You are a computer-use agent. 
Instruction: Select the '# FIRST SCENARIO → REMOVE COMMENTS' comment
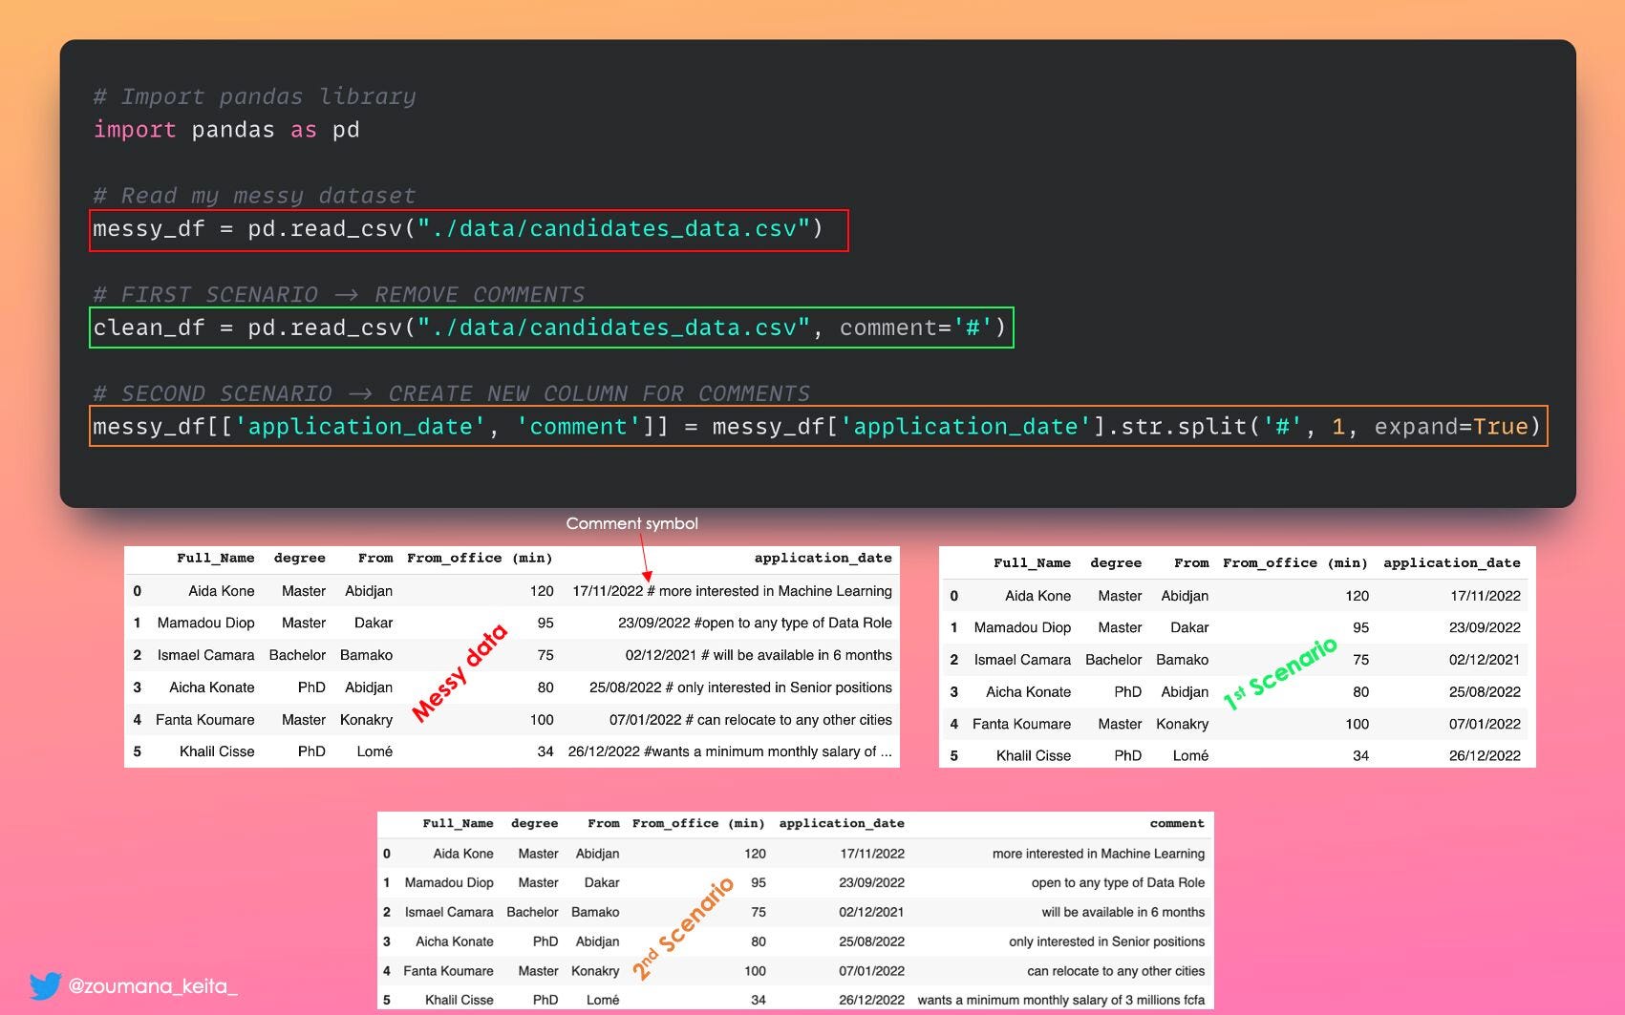point(338,294)
